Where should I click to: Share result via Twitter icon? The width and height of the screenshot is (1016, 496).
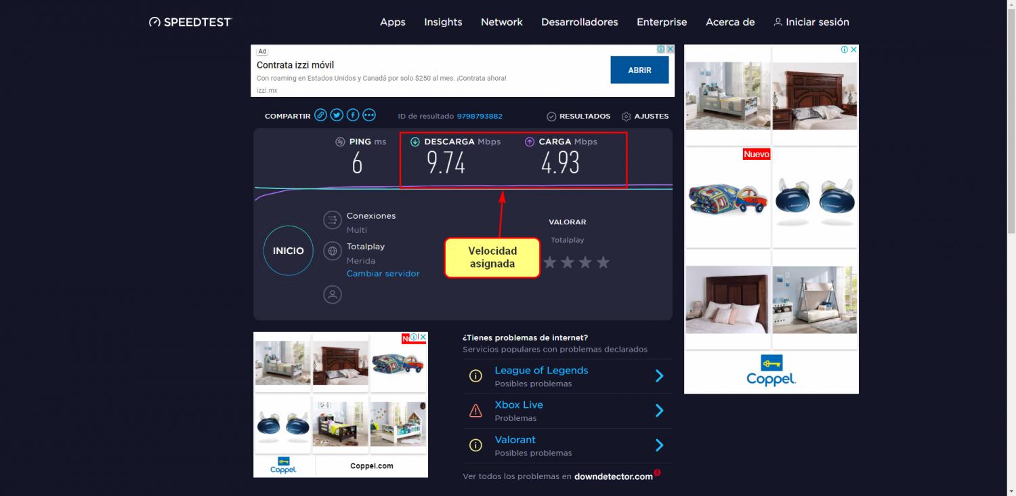click(x=337, y=116)
